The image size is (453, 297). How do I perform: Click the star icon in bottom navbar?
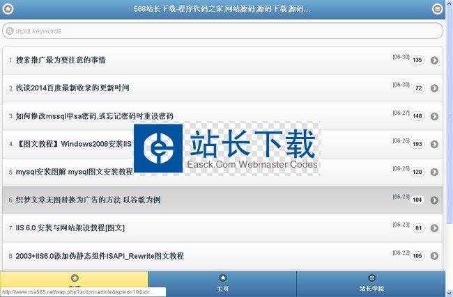[x=75, y=278]
